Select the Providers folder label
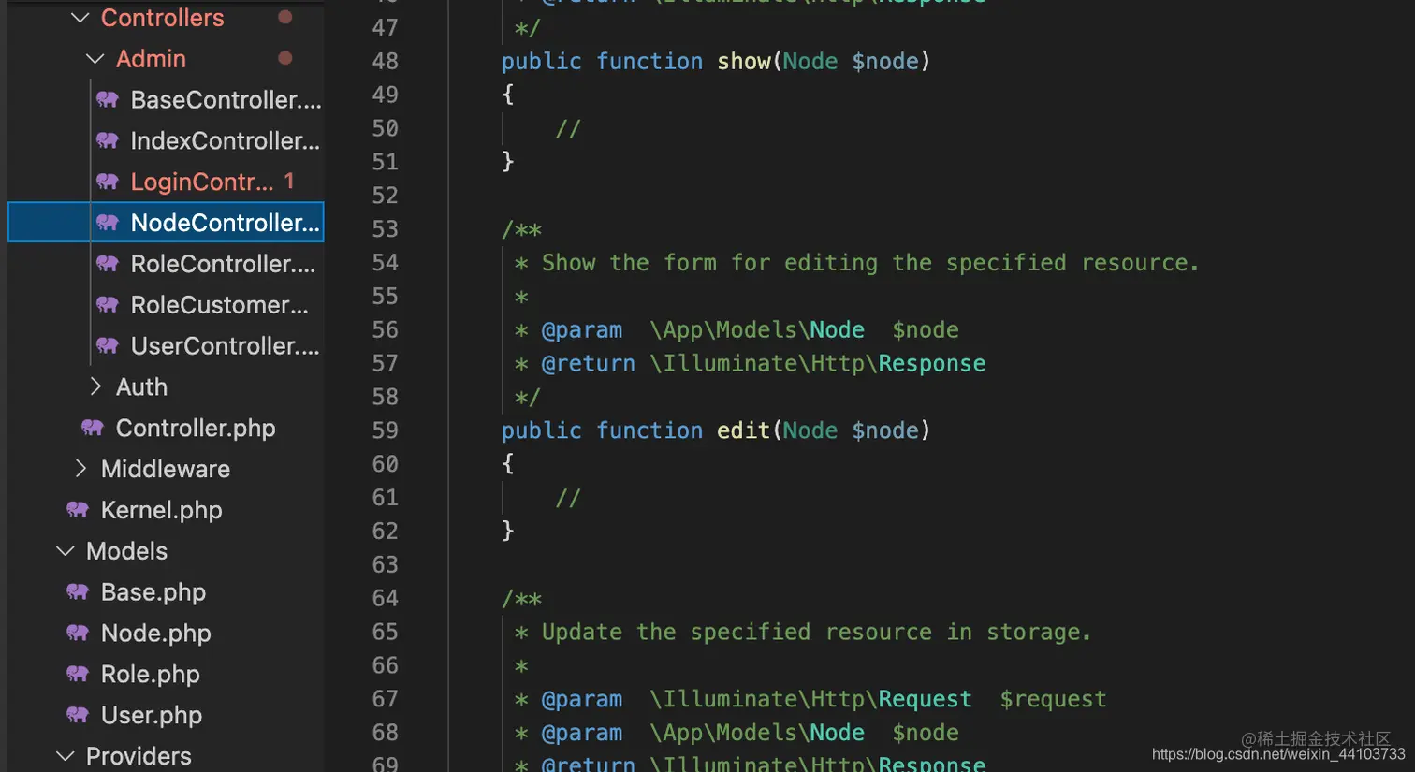Viewport: 1415px width, 772px height. tap(139, 756)
